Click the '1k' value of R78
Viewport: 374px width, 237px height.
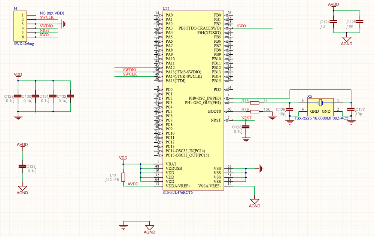(x=265, y=101)
